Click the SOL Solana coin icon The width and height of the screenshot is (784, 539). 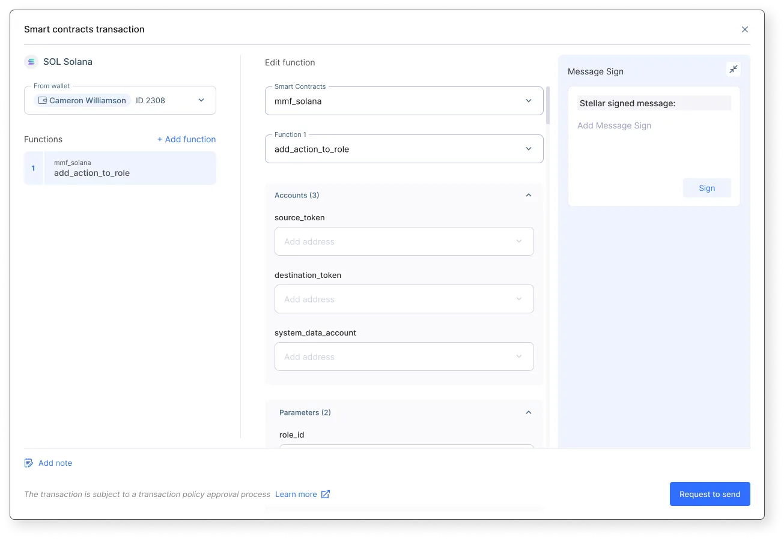(x=31, y=62)
